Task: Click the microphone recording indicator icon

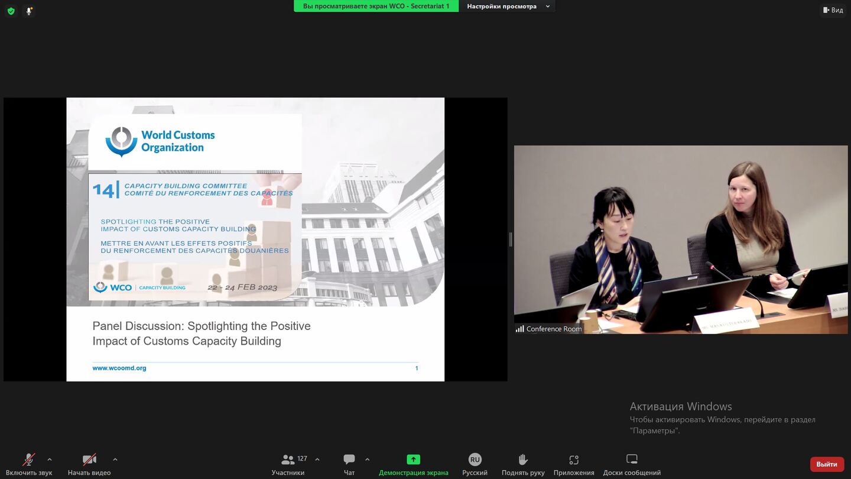Action: pyautogui.click(x=29, y=11)
